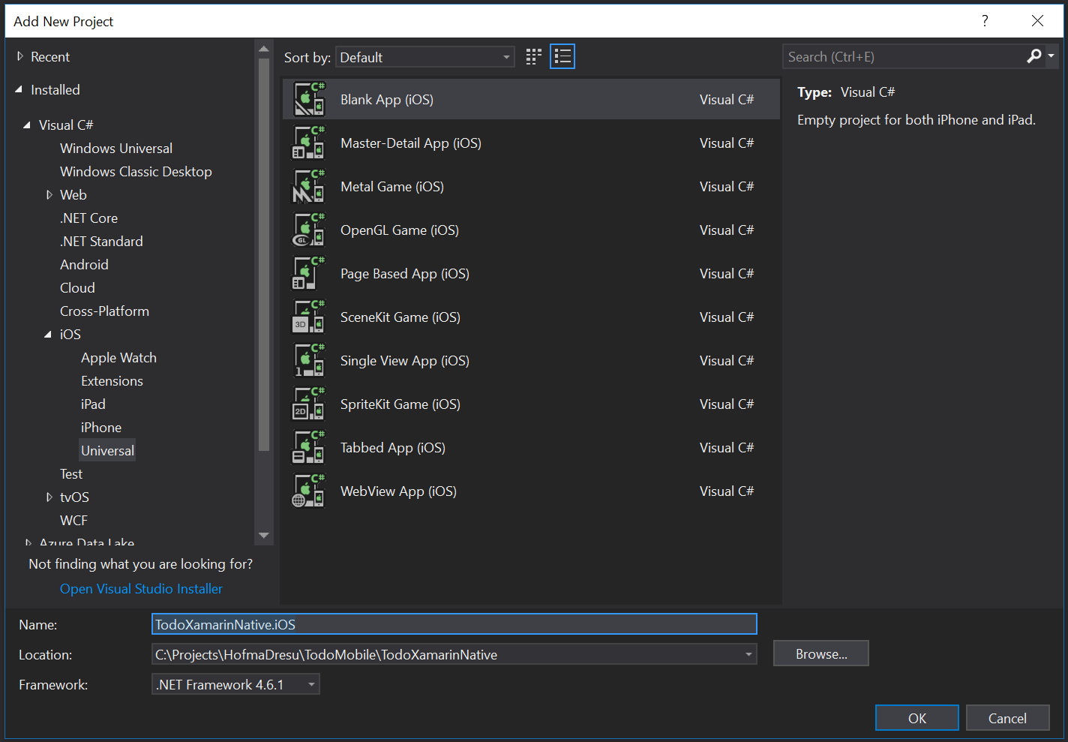1068x742 pixels.
Task: Click the Search (Ctrl+E) box
Action: coord(904,56)
